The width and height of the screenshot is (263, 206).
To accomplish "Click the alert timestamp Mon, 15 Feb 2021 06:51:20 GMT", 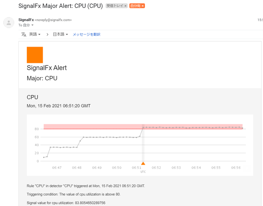I will pyautogui.click(x=59, y=106).
